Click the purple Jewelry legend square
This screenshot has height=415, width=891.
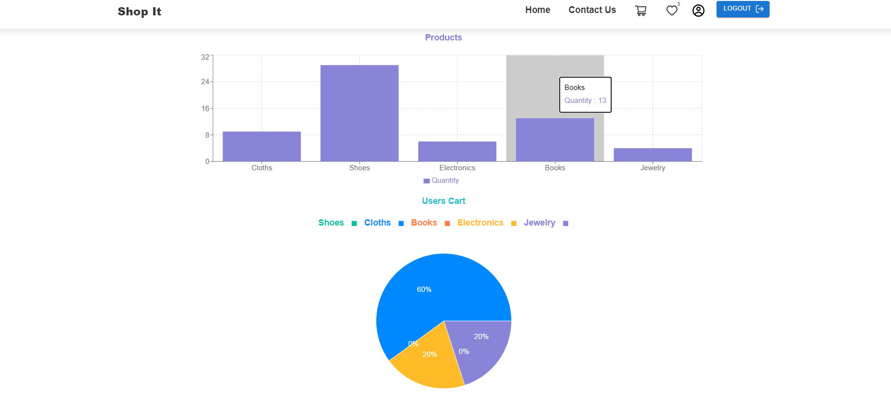point(566,224)
